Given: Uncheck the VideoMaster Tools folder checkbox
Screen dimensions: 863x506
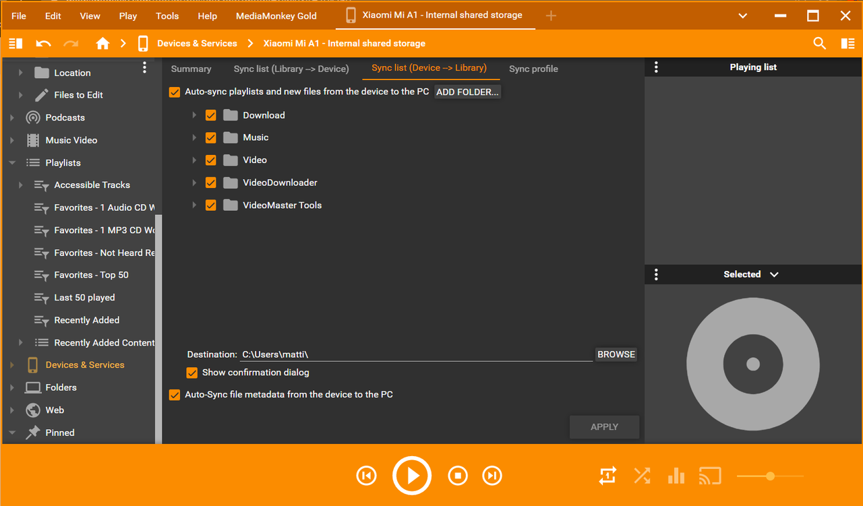Looking at the screenshot, I should [x=211, y=205].
